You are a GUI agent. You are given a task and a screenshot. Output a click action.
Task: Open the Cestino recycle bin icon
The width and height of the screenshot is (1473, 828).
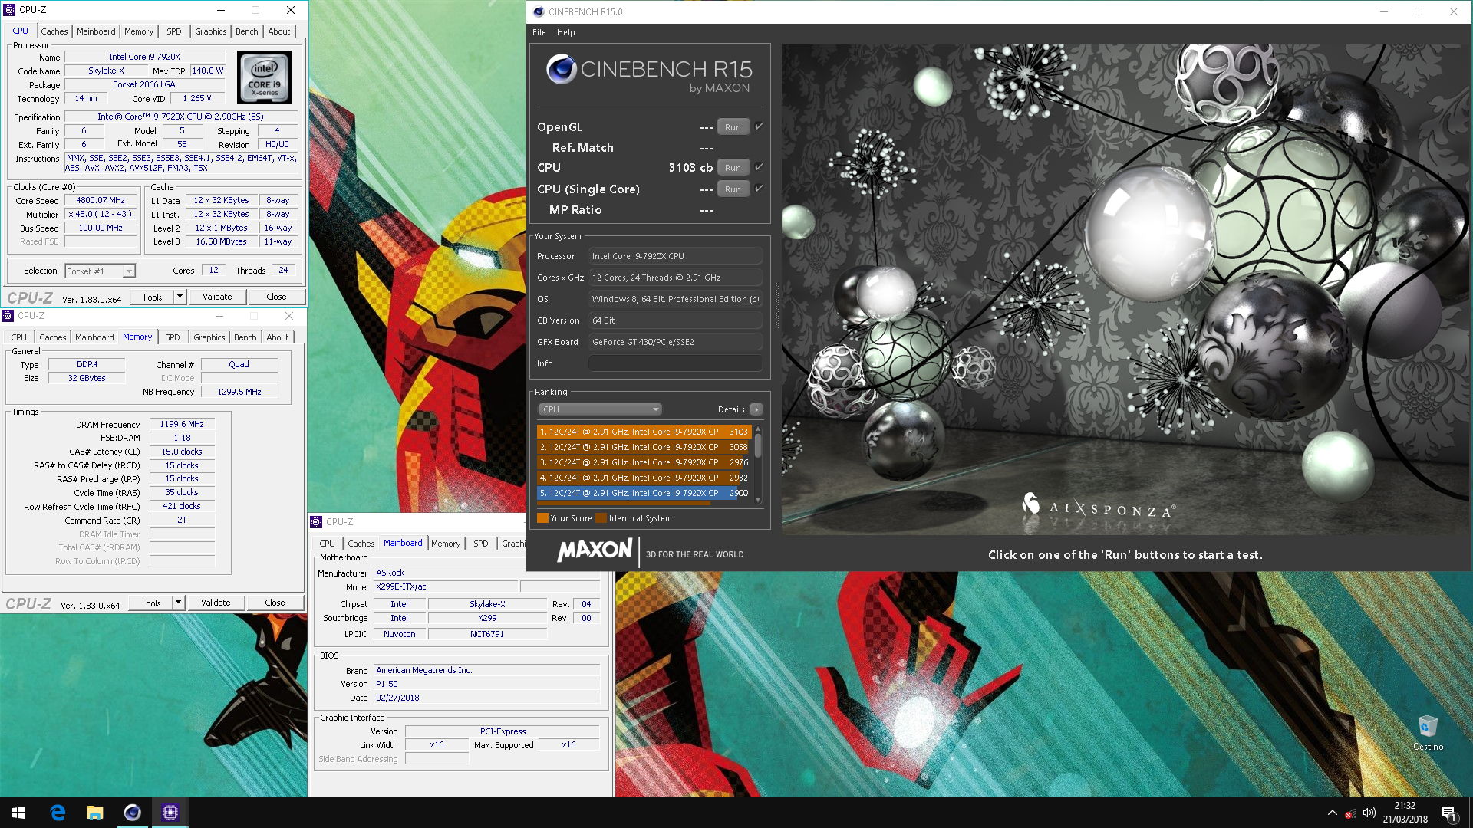(x=1428, y=732)
